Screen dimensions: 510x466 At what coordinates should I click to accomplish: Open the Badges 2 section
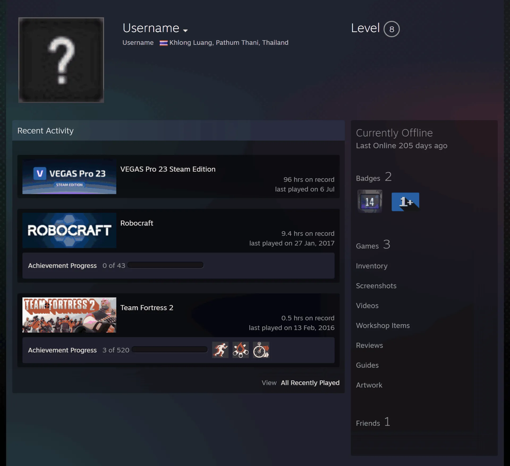374,177
